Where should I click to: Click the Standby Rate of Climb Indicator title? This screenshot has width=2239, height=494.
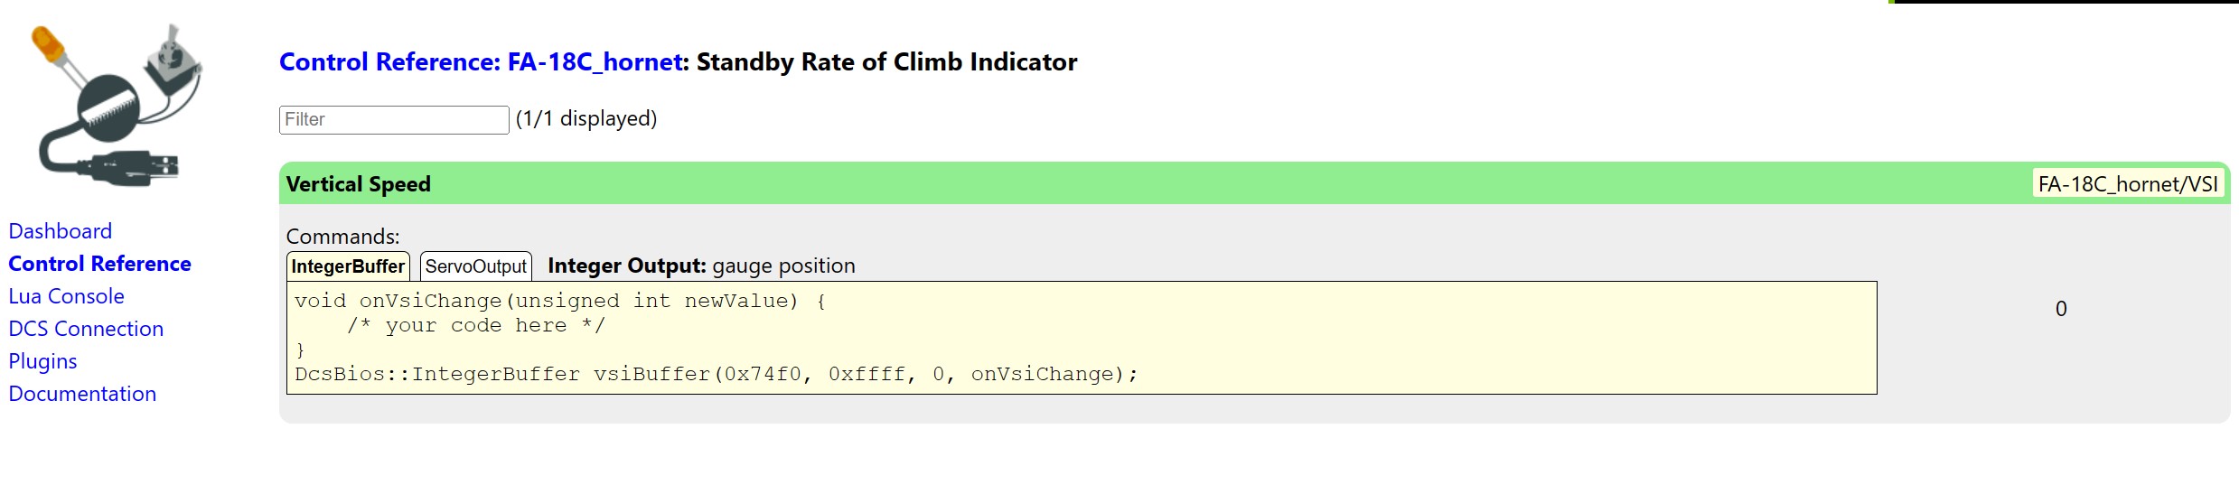[x=886, y=61]
